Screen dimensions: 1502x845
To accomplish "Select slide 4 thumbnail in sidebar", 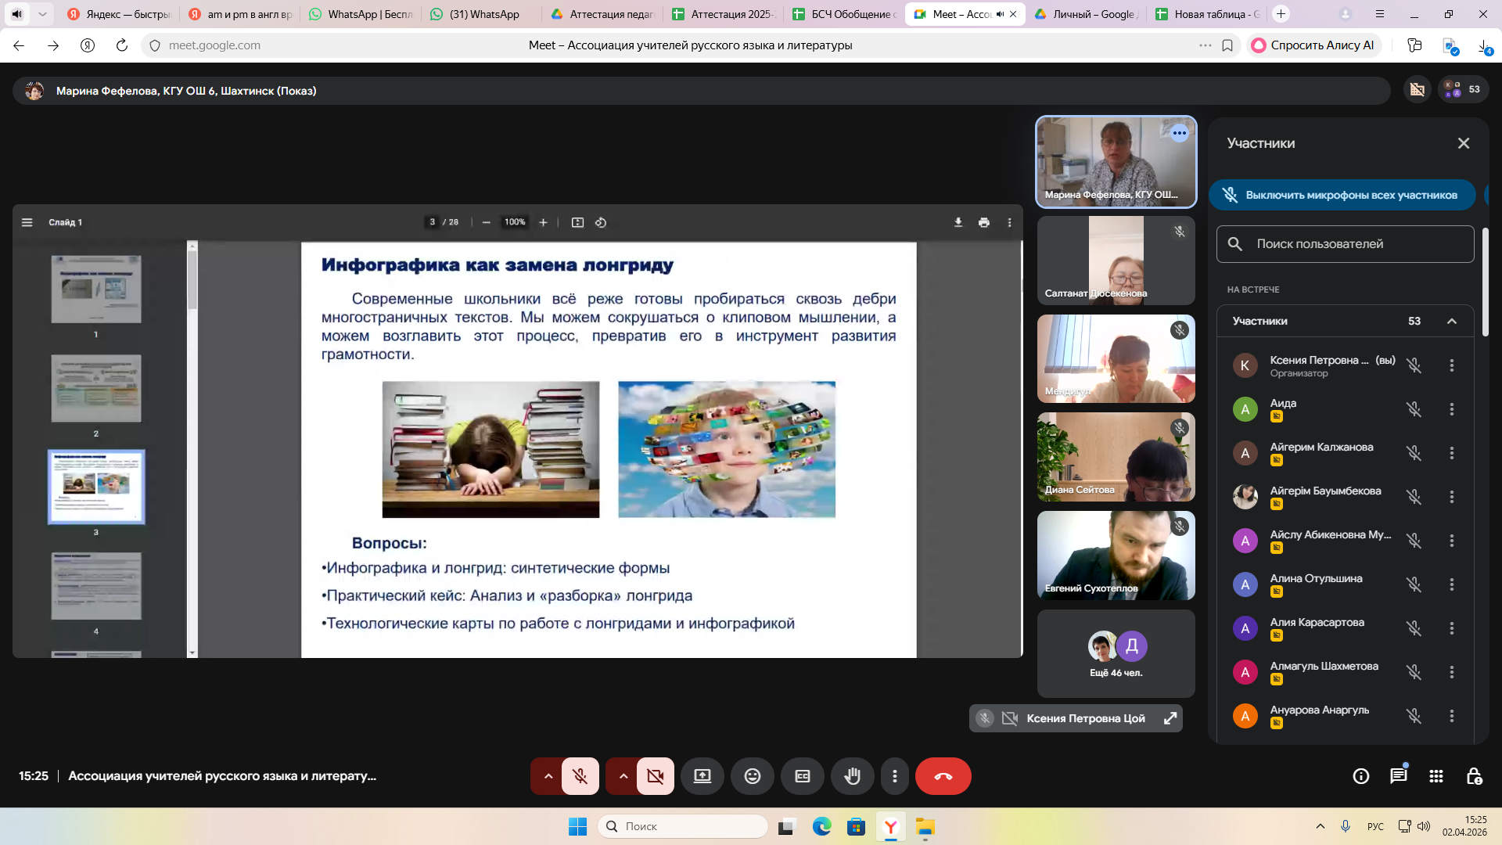I will (x=96, y=586).
